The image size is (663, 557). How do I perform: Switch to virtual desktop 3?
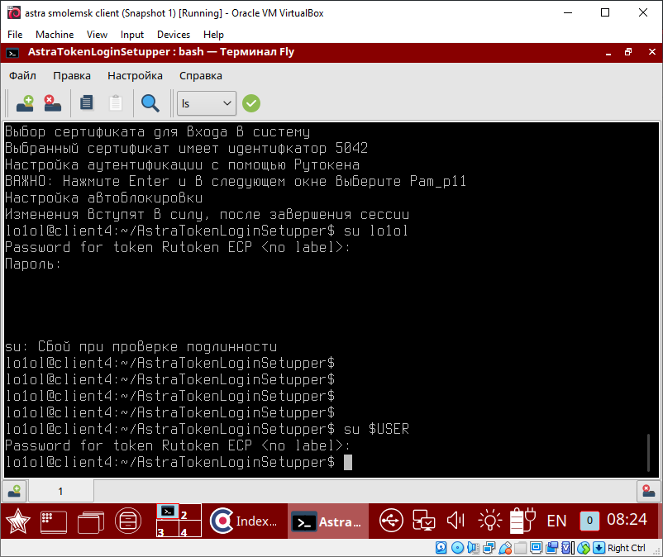[x=168, y=529]
